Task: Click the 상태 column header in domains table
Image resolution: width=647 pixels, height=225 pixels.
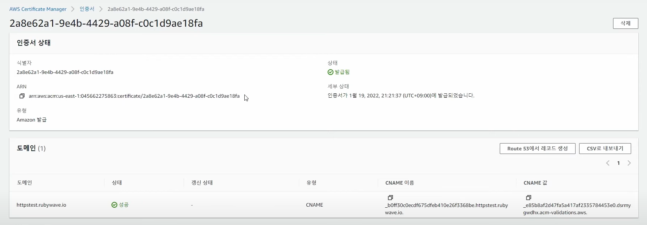Action: tap(117, 183)
